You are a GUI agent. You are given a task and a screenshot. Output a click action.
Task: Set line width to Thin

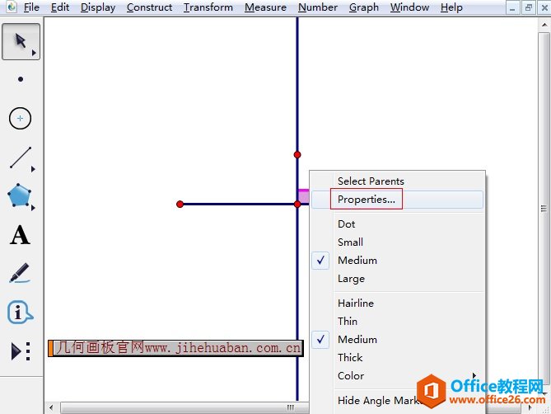point(398,321)
